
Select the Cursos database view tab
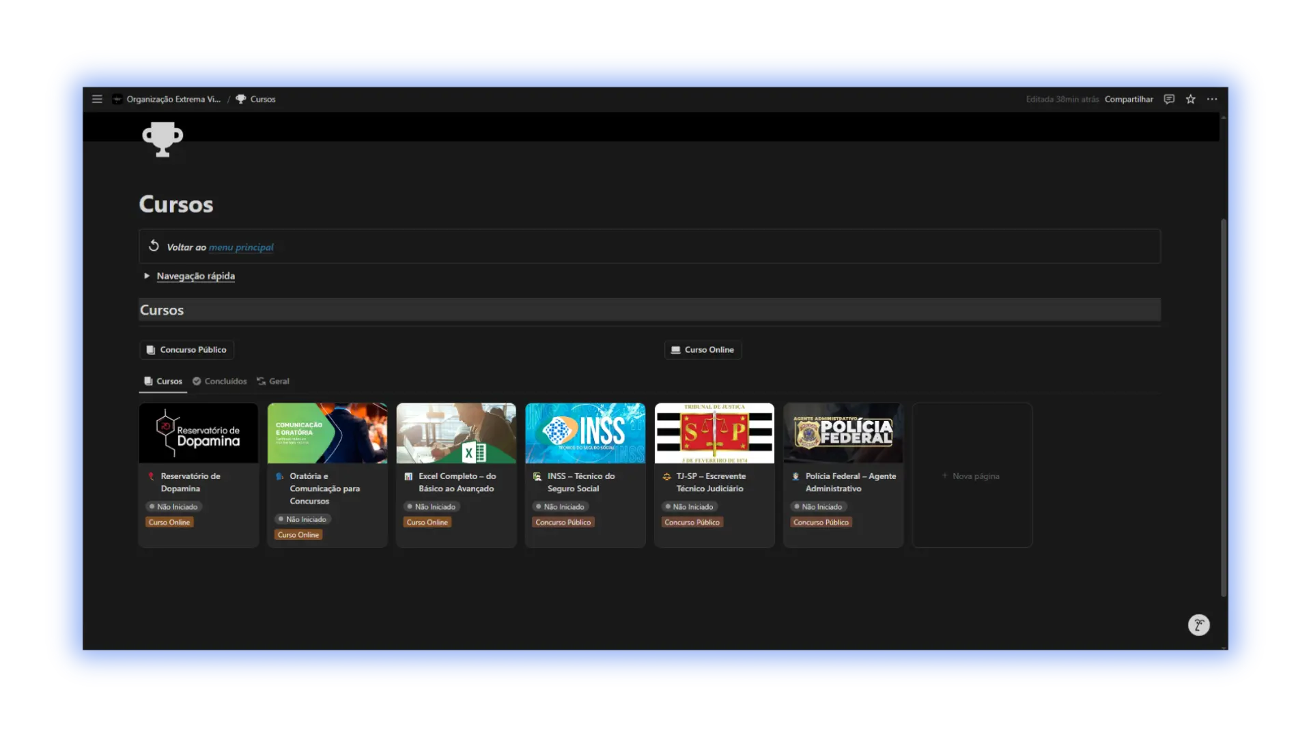coord(163,381)
